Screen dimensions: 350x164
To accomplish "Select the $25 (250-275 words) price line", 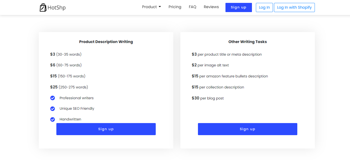I will (x=69, y=87).
